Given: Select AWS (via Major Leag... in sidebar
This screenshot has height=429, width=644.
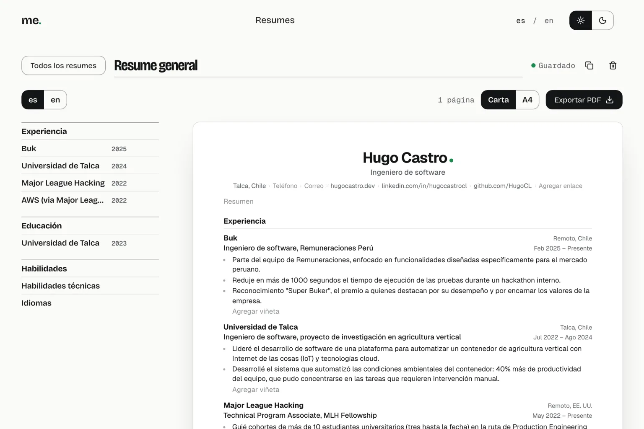Looking at the screenshot, I should point(90,200).
